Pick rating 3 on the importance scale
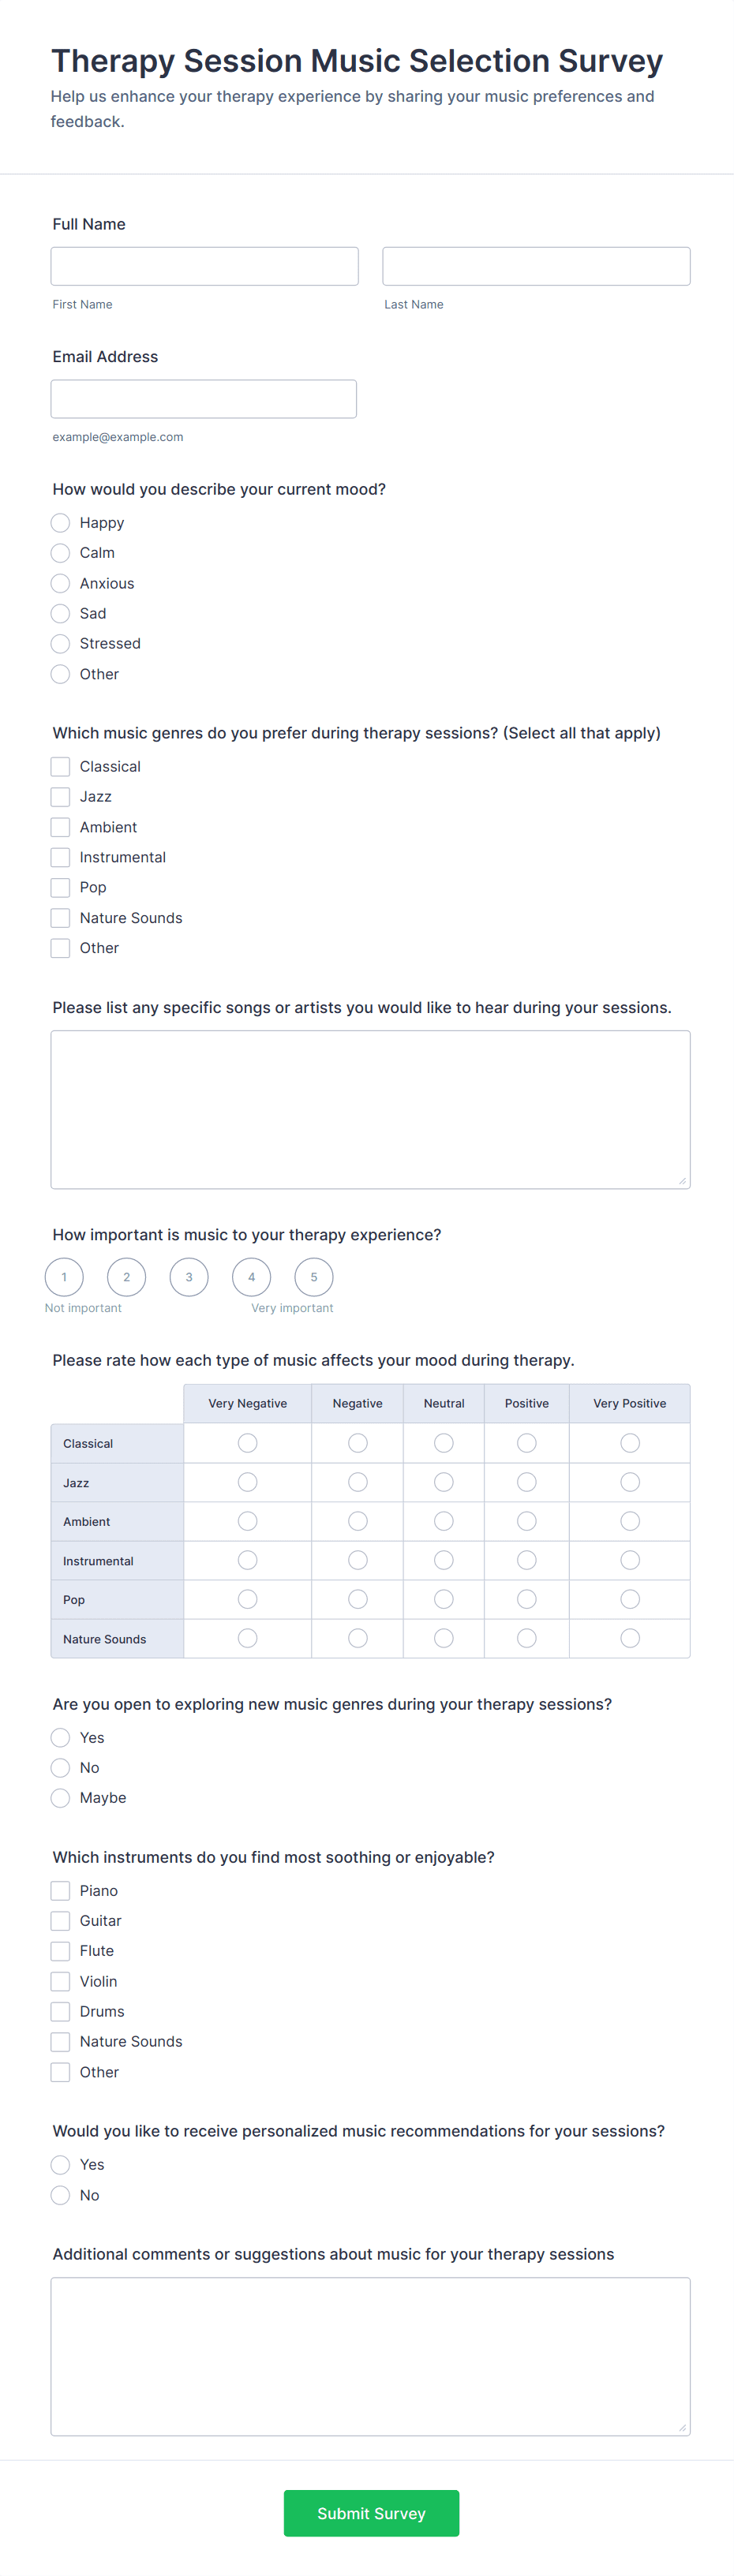The height and width of the screenshot is (2576, 734). pos(189,1277)
